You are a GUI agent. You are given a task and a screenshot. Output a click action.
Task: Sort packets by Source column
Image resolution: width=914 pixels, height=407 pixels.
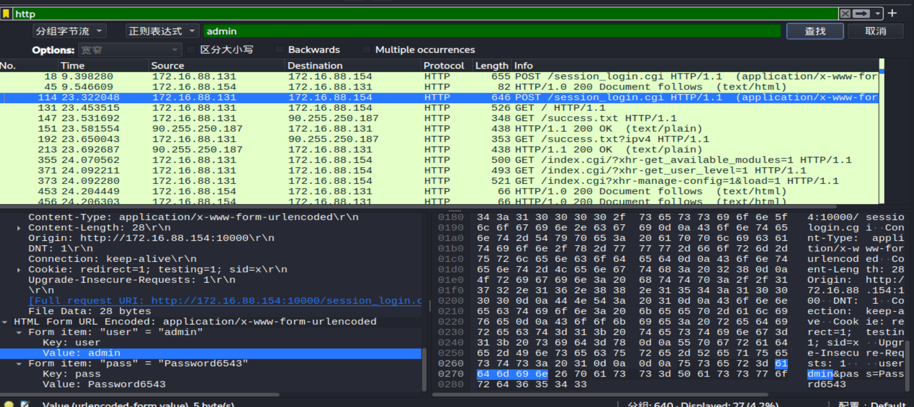point(216,65)
